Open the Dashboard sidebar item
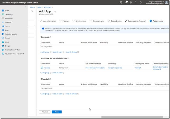 click(x=8, y=14)
